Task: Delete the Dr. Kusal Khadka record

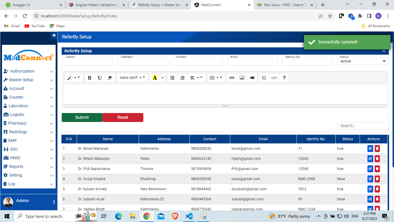Action: click(377, 179)
